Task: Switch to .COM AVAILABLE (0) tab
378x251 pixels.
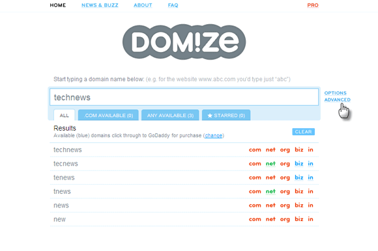Action: [108, 115]
